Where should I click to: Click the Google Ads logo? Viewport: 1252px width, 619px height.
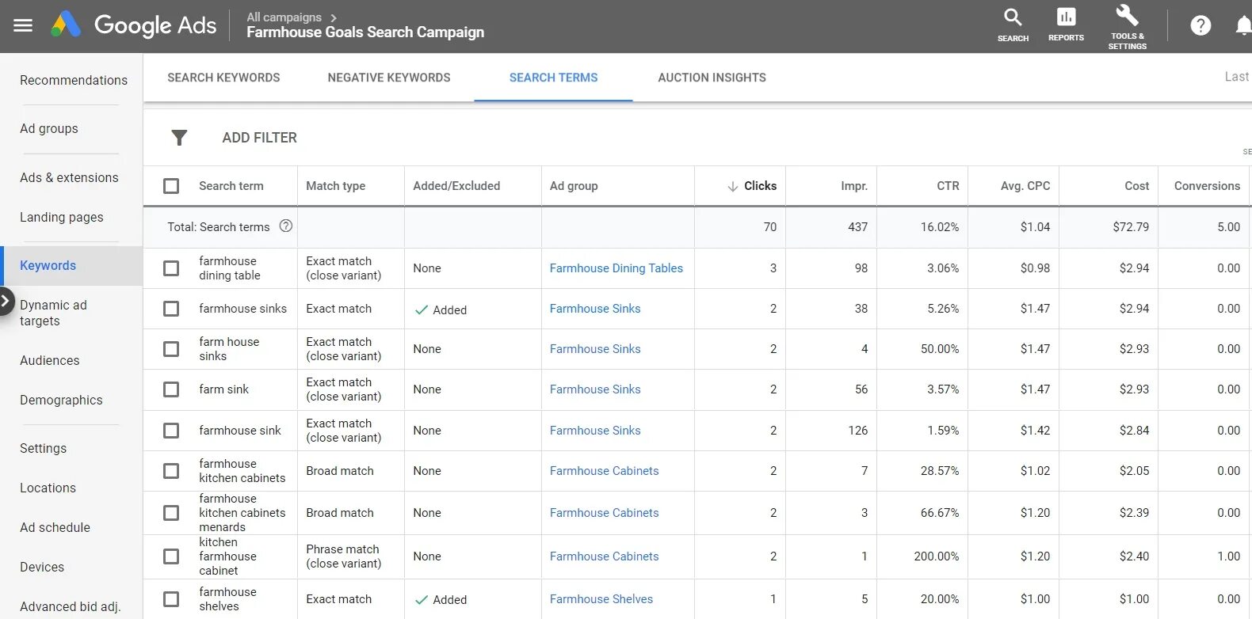coord(67,25)
